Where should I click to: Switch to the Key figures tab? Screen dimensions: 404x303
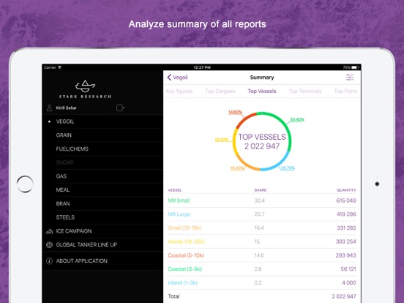coord(179,91)
